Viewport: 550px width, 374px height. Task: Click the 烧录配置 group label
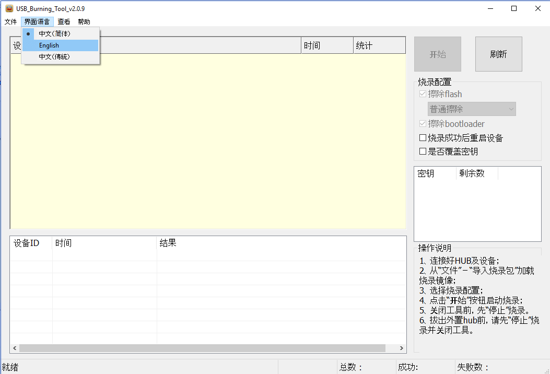click(435, 82)
